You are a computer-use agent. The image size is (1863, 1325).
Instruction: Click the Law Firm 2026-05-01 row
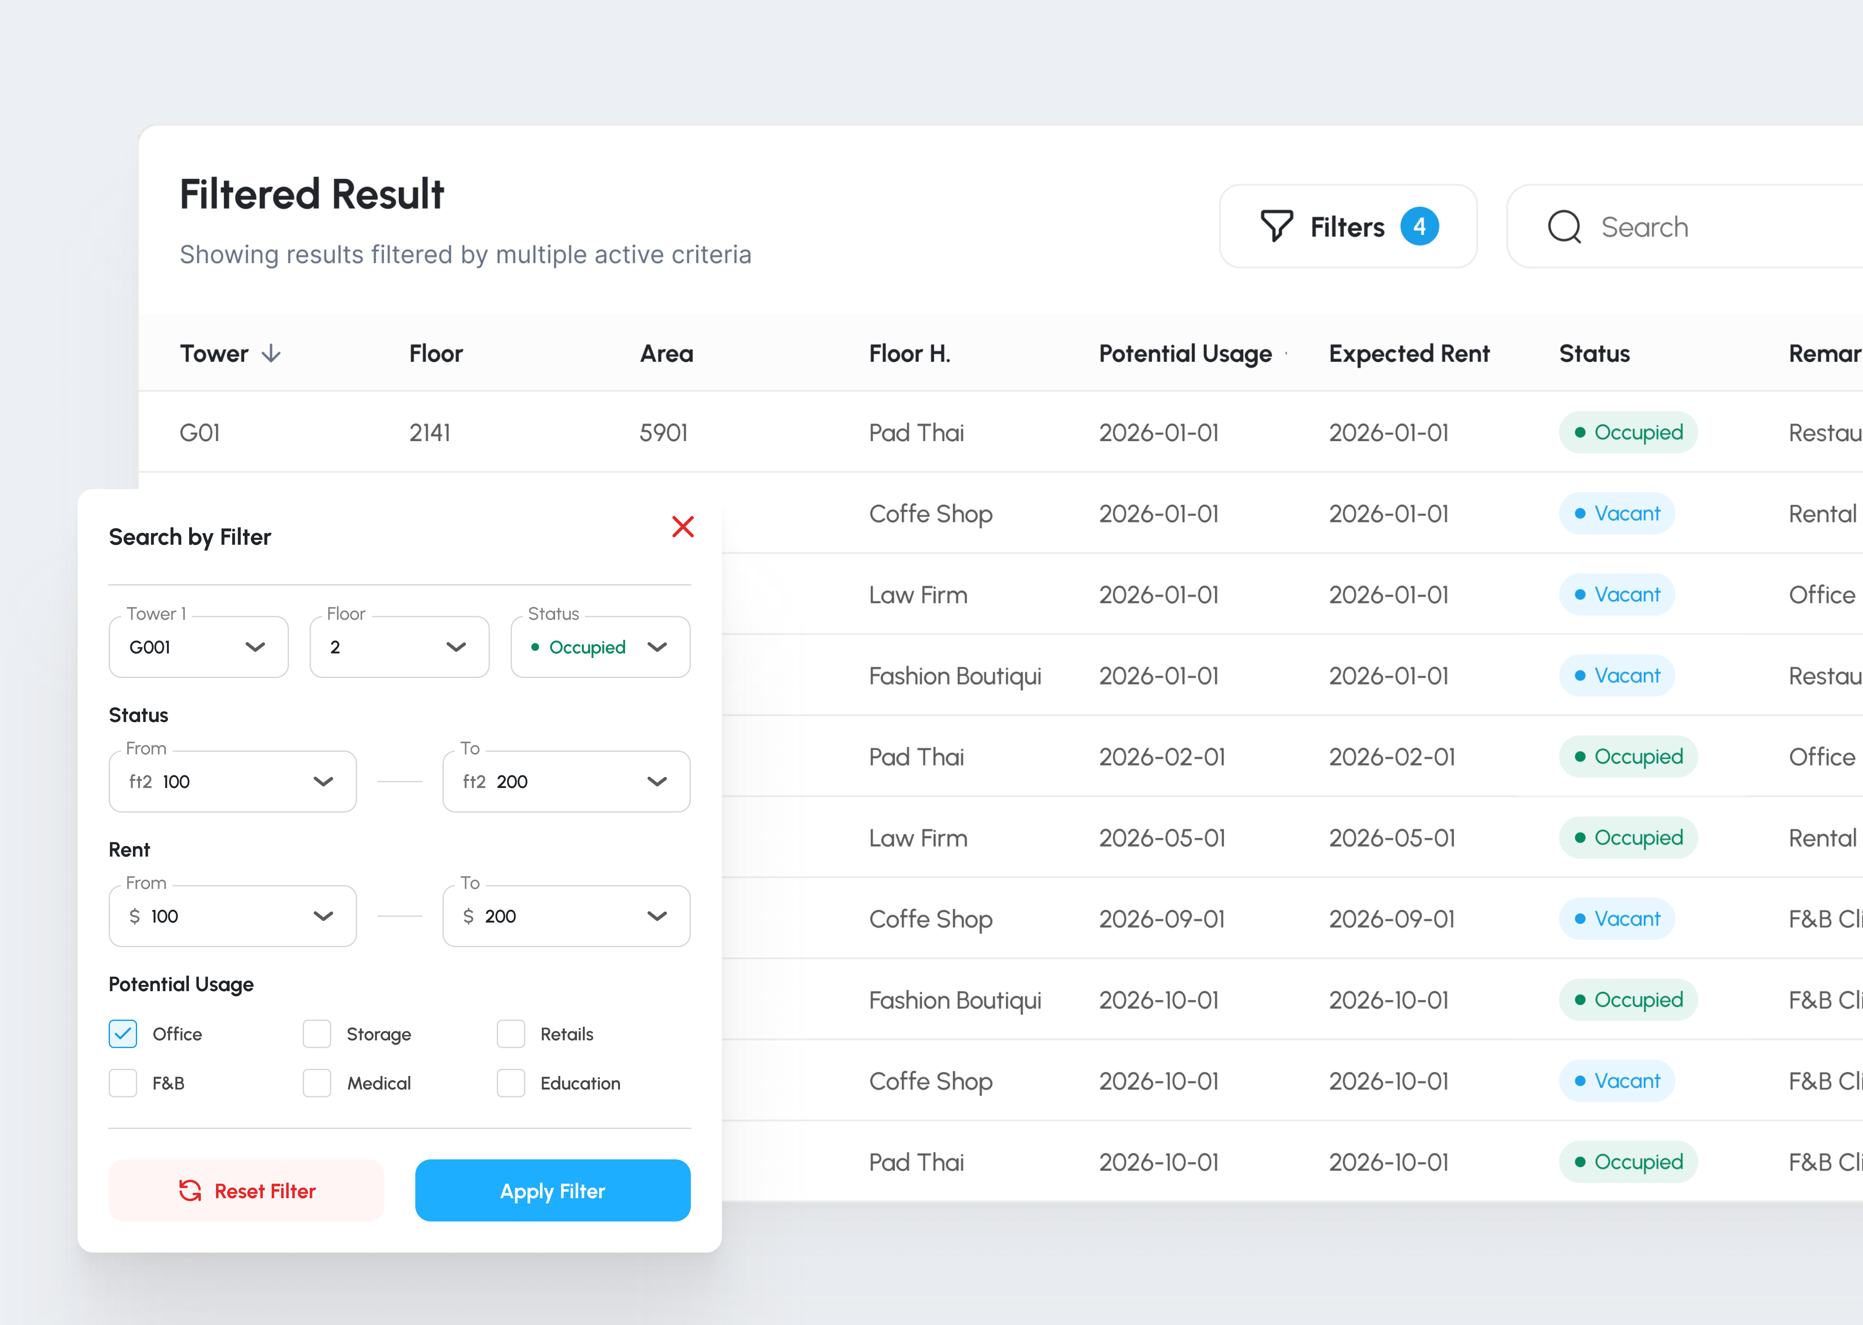(x=1292, y=837)
